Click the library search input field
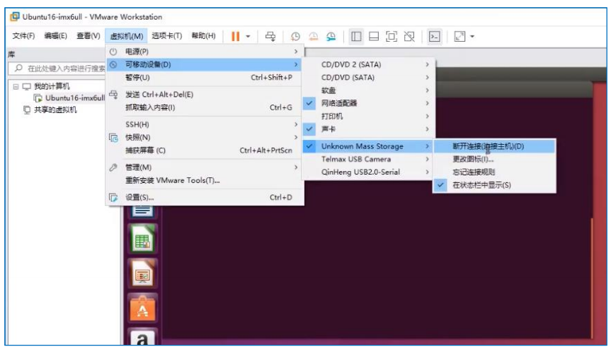611x347 pixels. (57, 69)
